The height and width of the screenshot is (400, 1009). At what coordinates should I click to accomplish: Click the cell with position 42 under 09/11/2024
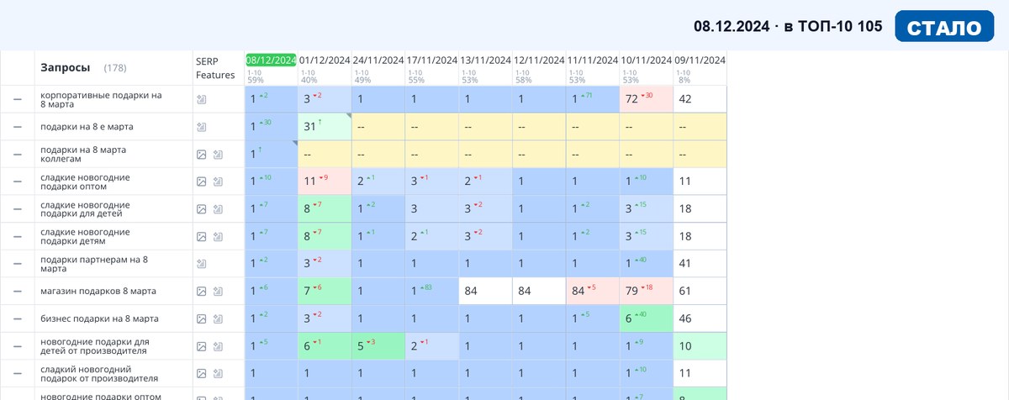click(x=700, y=99)
